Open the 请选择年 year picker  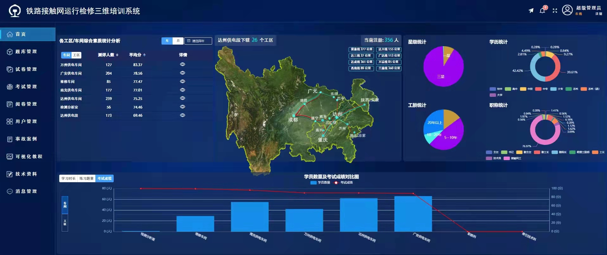(x=198, y=41)
